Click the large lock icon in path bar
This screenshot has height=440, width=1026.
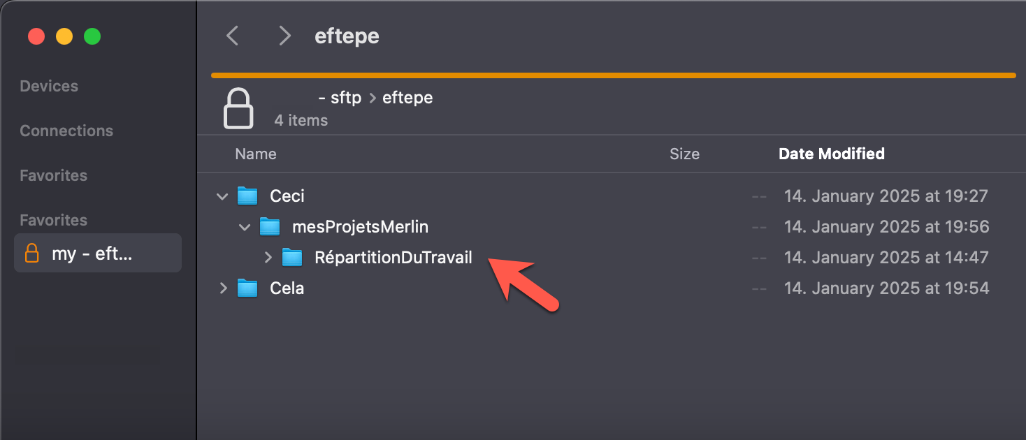coord(238,107)
